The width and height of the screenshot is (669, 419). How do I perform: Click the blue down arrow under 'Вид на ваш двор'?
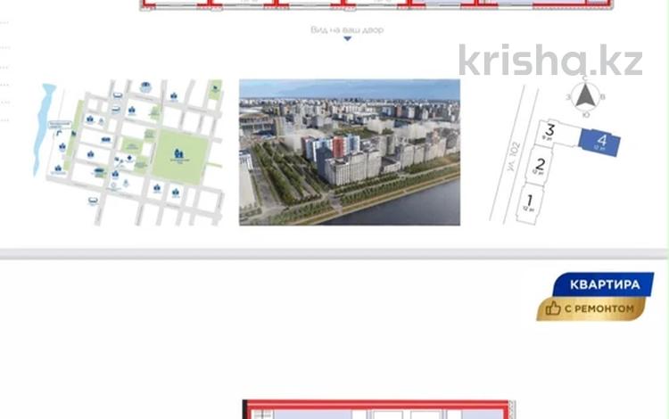click(347, 39)
